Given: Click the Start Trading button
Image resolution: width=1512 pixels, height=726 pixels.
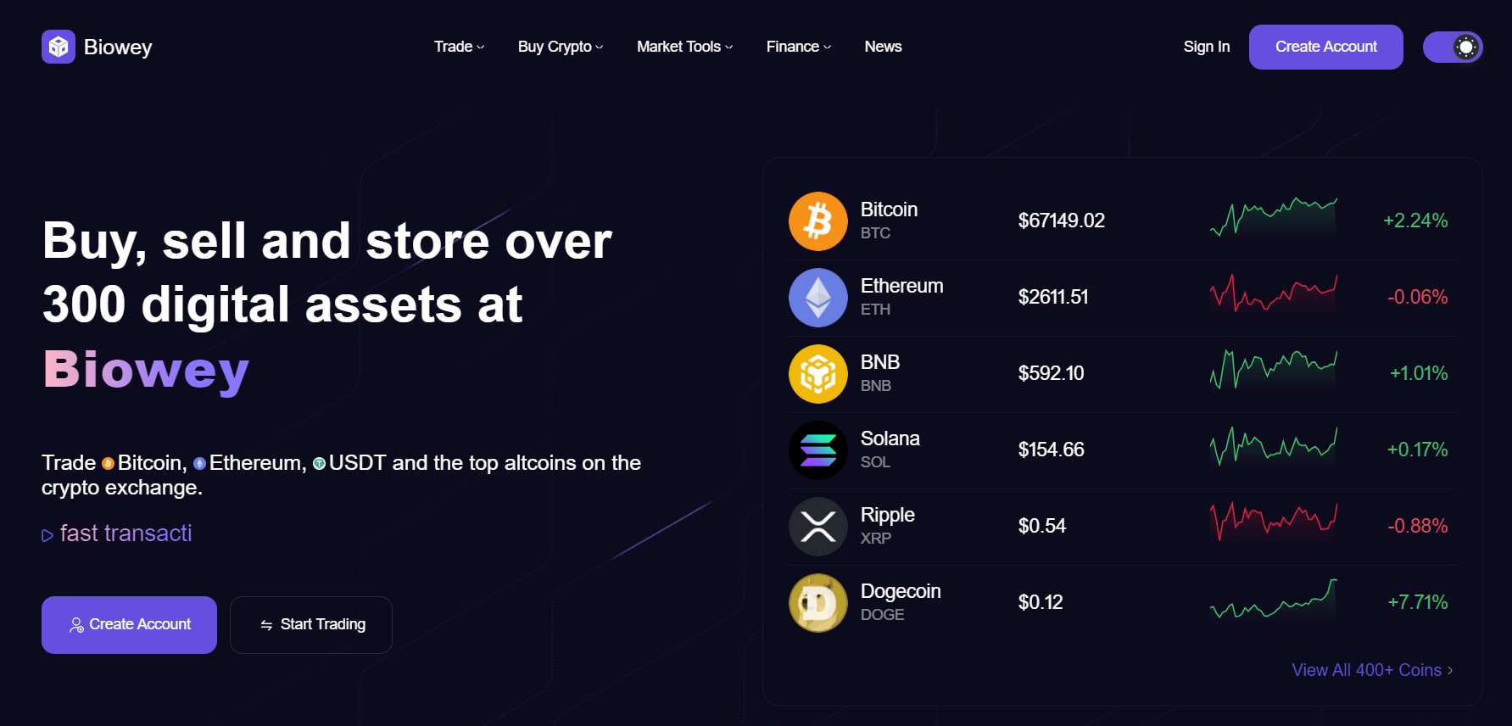Looking at the screenshot, I should [x=311, y=625].
